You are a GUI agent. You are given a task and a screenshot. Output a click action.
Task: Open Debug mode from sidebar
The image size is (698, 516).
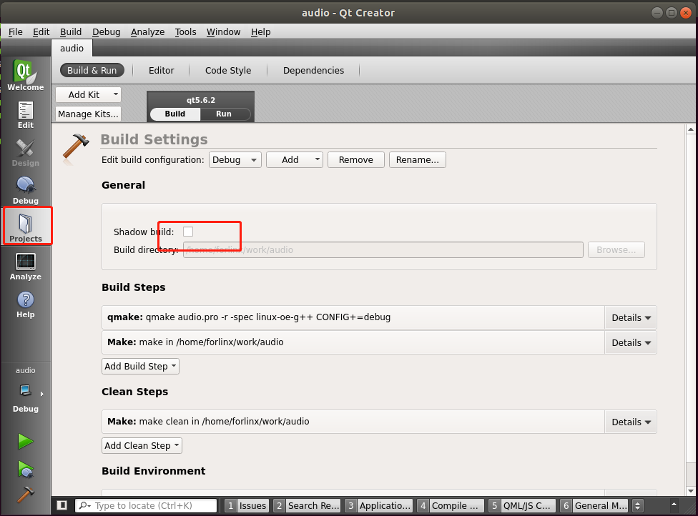[x=26, y=190]
